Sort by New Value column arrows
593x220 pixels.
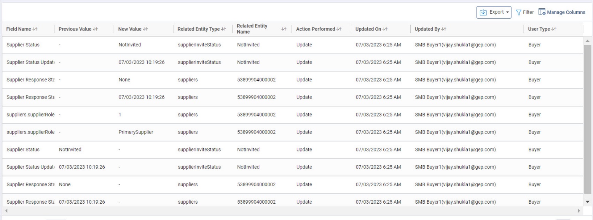(145, 29)
